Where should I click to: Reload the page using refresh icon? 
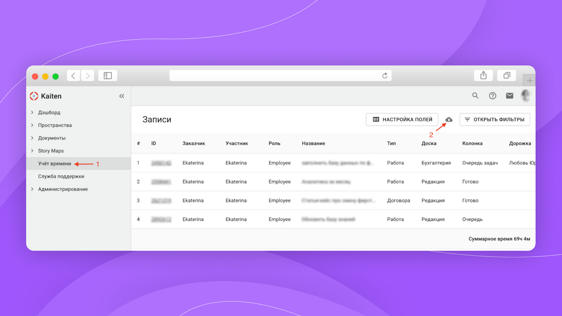[x=385, y=75]
